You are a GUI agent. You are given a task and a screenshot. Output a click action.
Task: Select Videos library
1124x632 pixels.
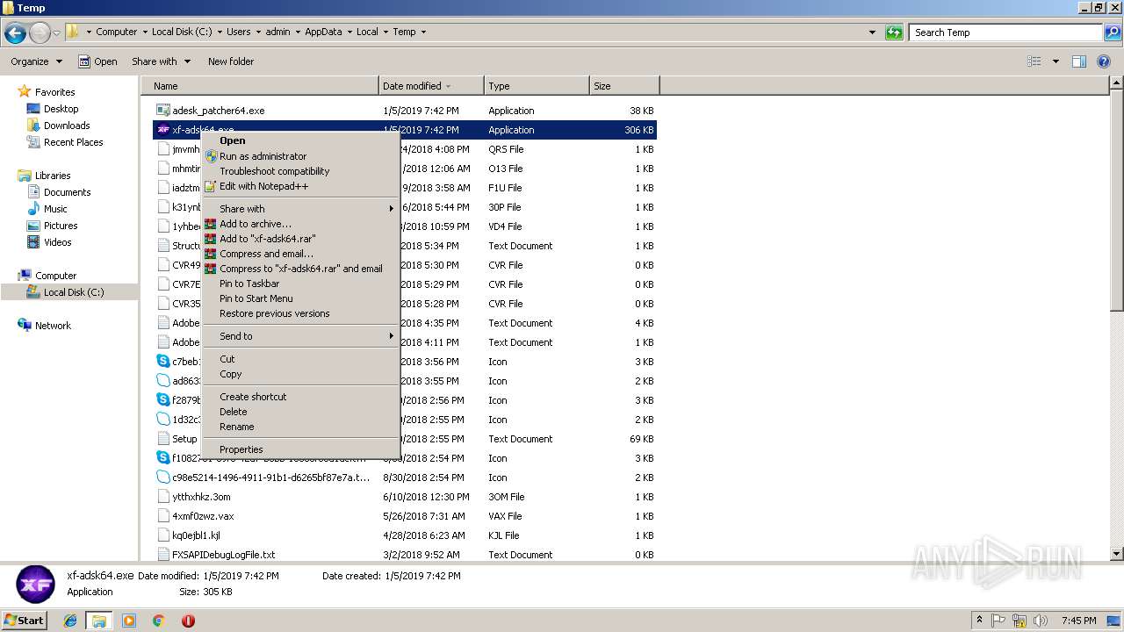pyautogui.click(x=57, y=242)
